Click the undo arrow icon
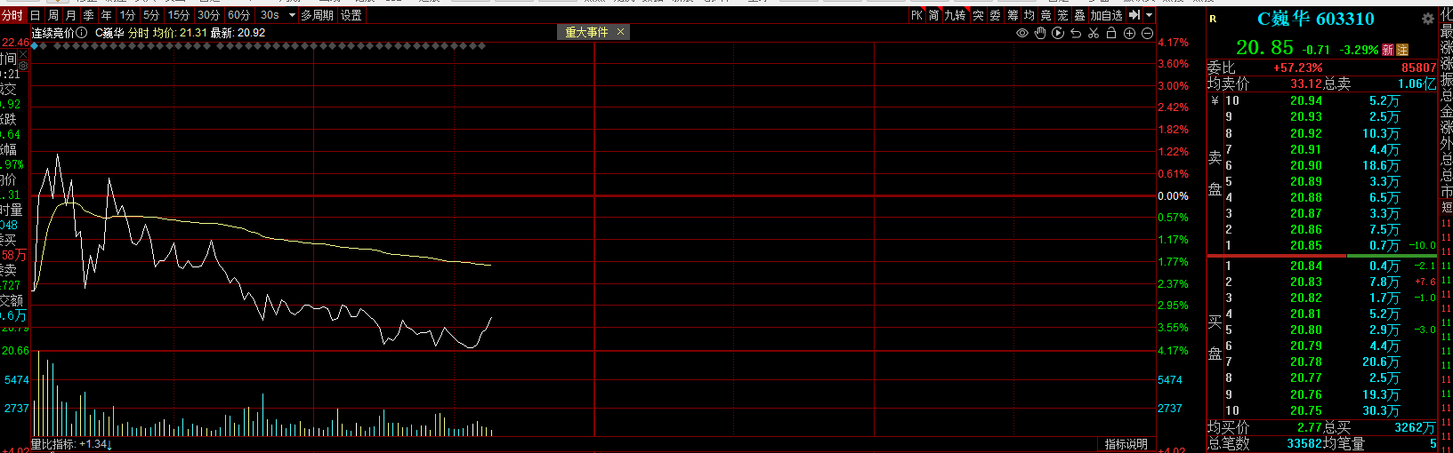 pyautogui.click(x=1076, y=33)
